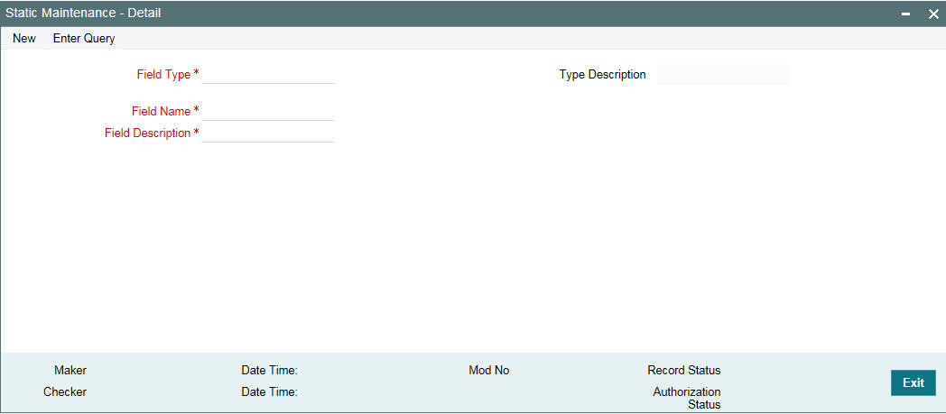This screenshot has width=946, height=414.
Task: Minimize the Static Maintenance window
Action: tap(906, 14)
